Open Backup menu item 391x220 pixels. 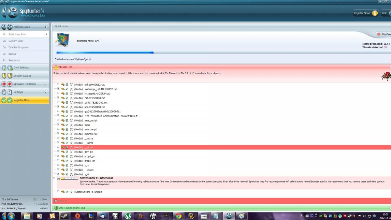coord(24,54)
